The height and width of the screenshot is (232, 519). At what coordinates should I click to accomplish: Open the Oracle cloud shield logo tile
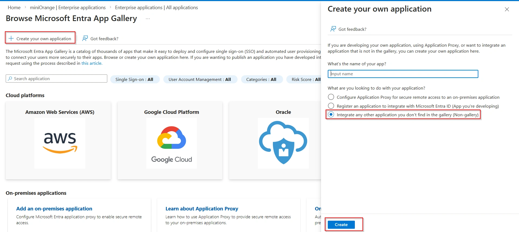pyautogui.click(x=283, y=143)
